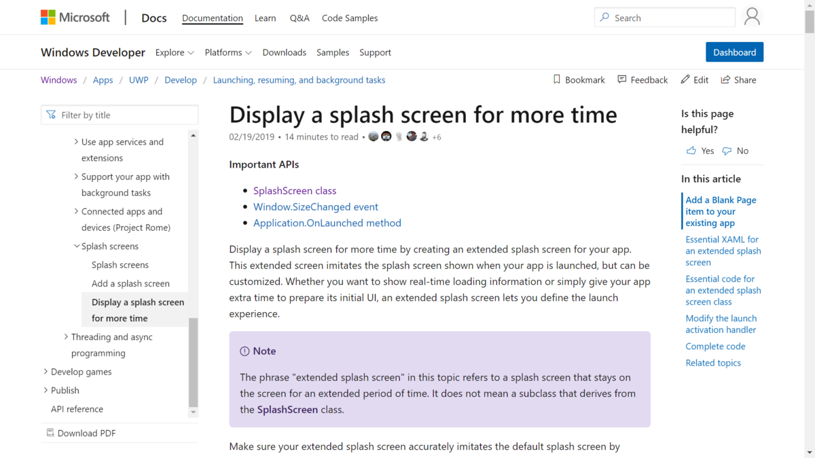Viewport: 815px width, 458px height.
Task: Click the Windows Developer title link
Action: coord(93,52)
